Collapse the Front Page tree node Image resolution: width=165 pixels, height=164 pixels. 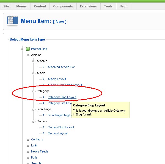point(33,109)
